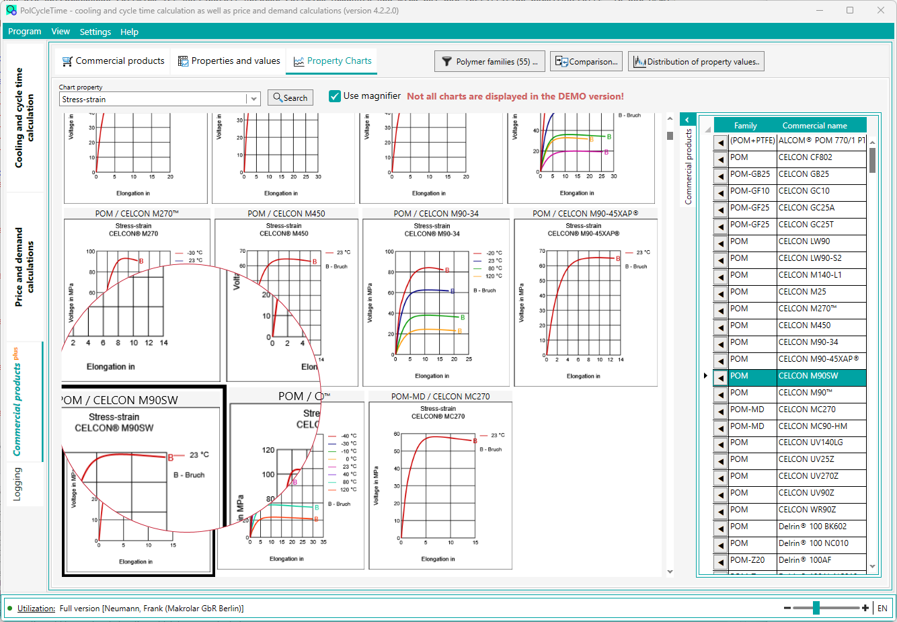Screen dimensions: 897x622
Task: Switch to the Properties and values tab
Action: tap(229, 61)
